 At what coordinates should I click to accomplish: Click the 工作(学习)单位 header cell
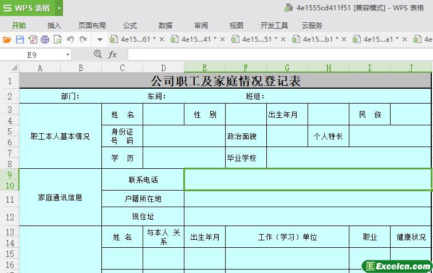pyautogui.click(x=287, y=237)
